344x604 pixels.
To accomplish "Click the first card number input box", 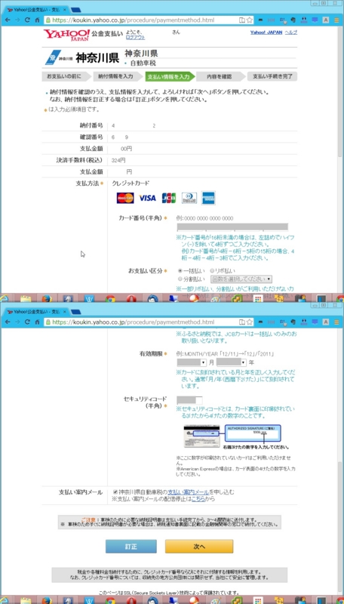I will [x=190, y=227].
